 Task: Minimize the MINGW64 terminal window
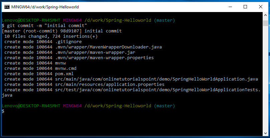230,7
